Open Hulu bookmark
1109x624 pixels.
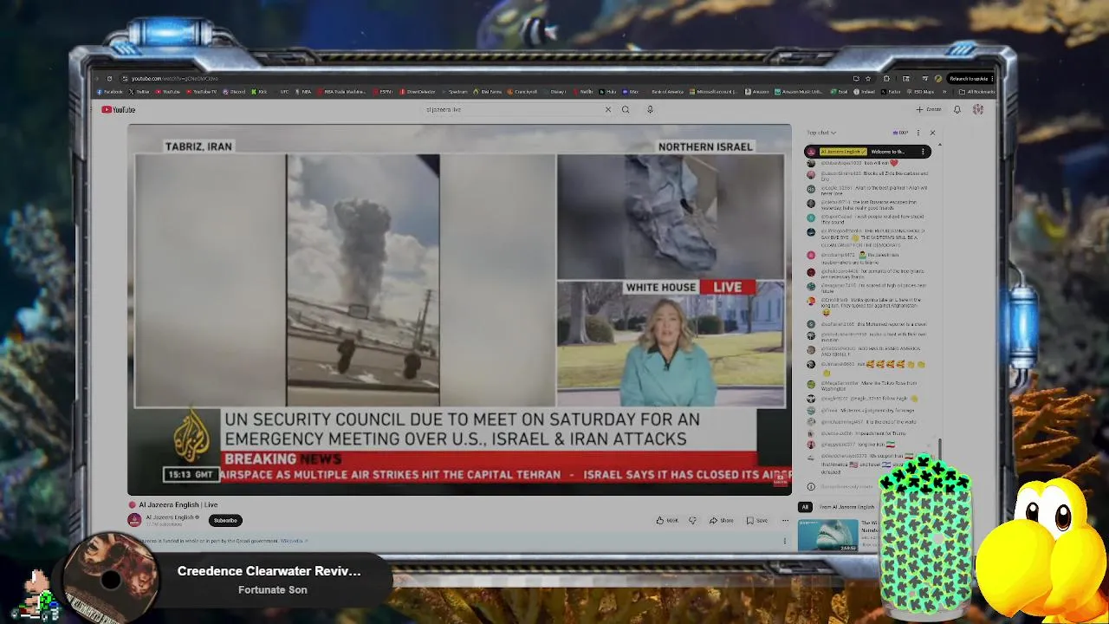pos(607,92)
